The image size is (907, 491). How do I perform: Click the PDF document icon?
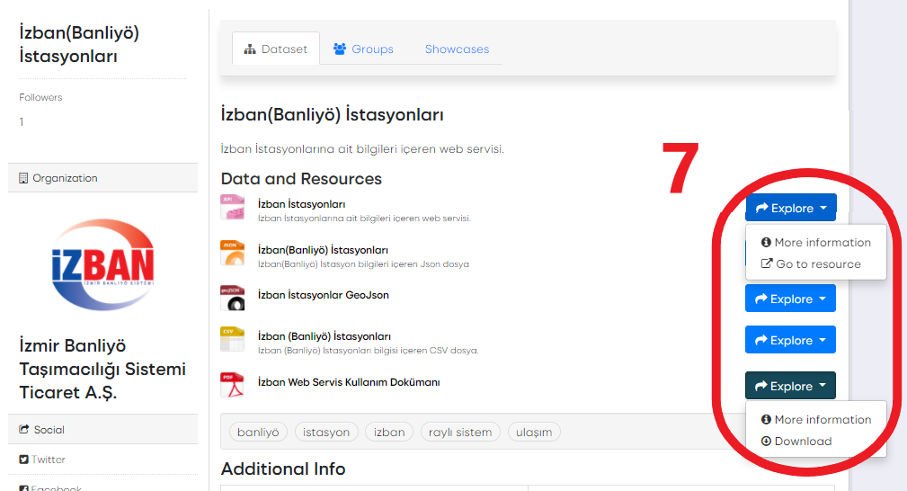[232, 384]
